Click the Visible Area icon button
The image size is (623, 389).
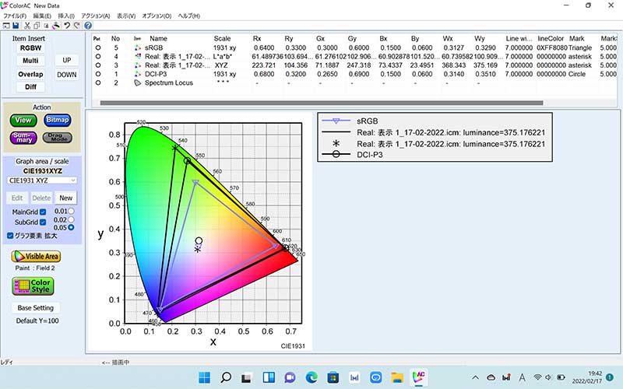[x=36, y=256]
